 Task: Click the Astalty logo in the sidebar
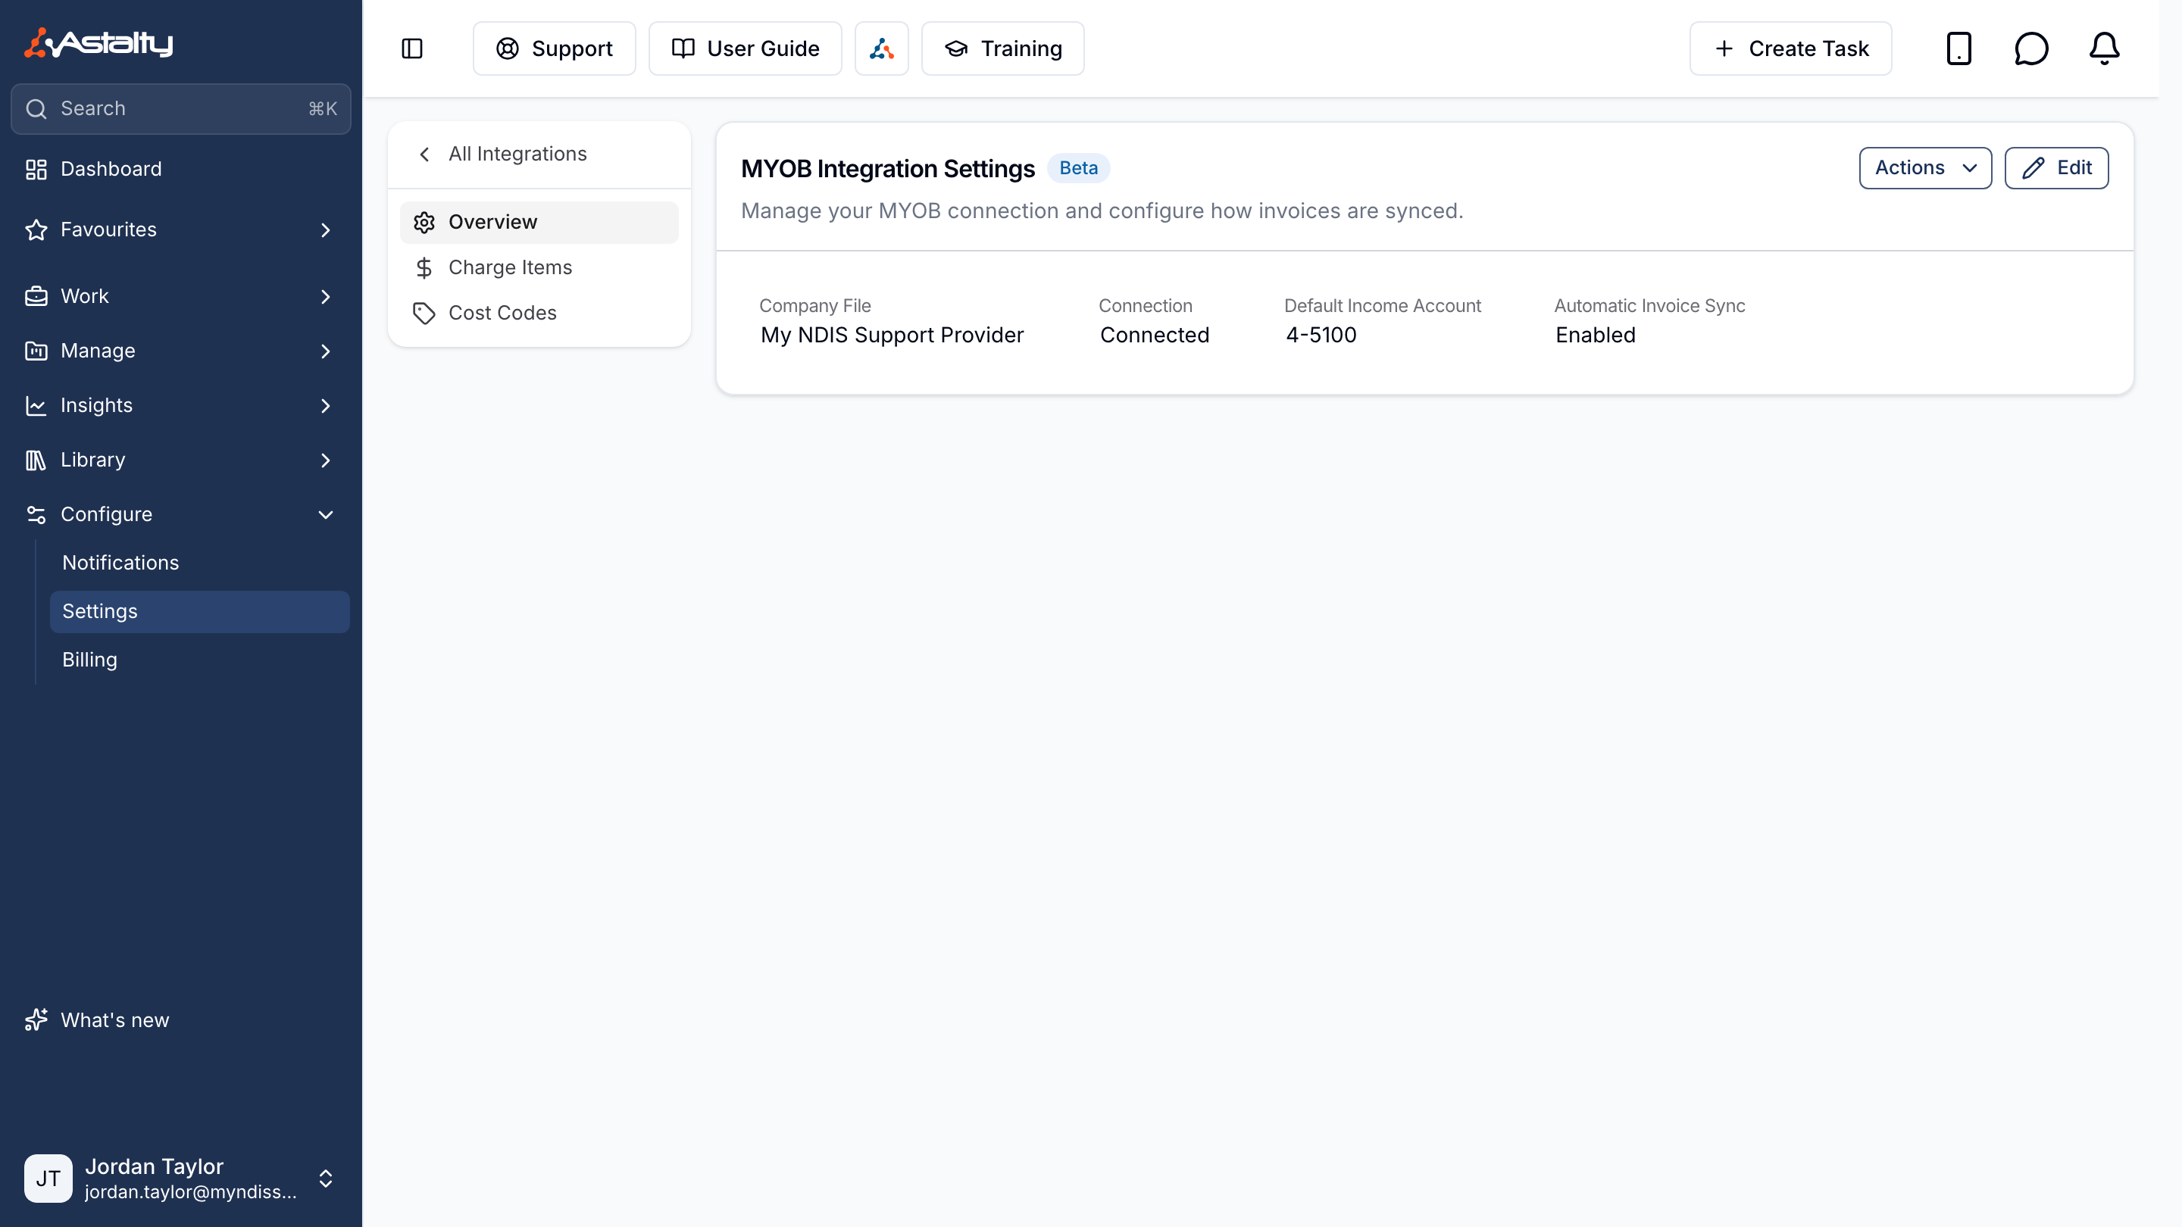coord(98,42)
